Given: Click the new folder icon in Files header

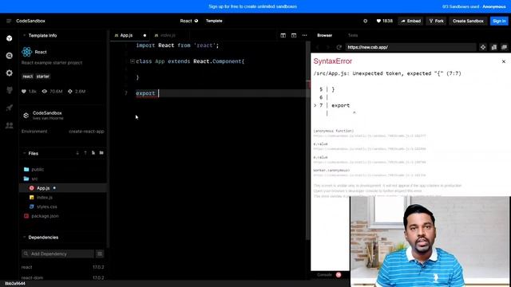Looking at the screenshot, I should (x=101, y=153).
